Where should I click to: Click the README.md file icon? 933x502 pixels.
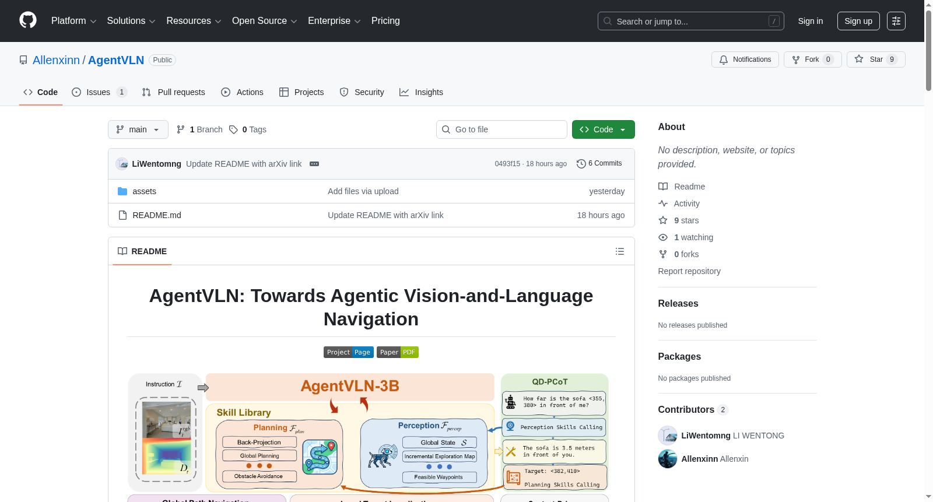pyautogui.click(x=122, y=215)
